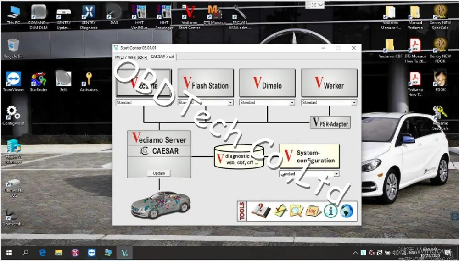Open Flashwares XUS shortcut
This screenshot has width=459, height=261.
coord(13,187)
